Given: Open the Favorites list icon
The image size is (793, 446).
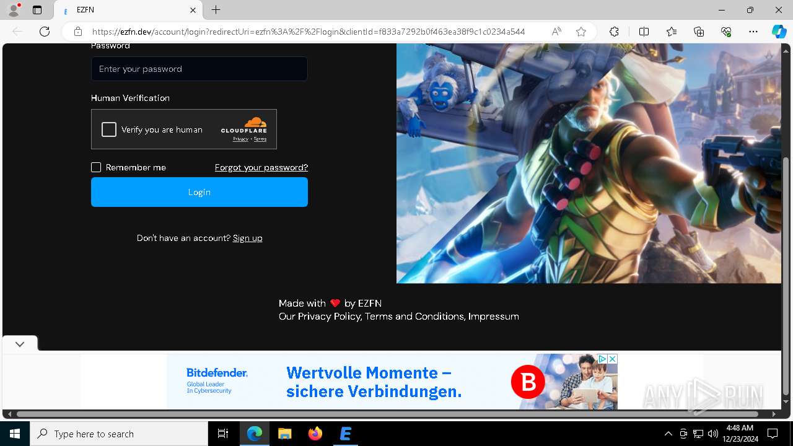Looking at the screenshot, I should [672, 32].
